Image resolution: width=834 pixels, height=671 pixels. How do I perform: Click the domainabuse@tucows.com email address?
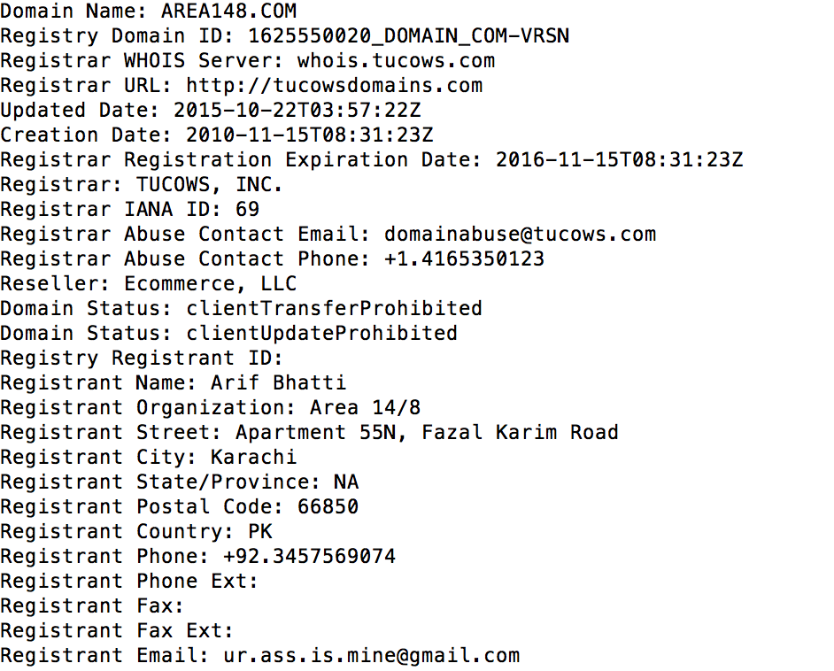pos(521,234)
